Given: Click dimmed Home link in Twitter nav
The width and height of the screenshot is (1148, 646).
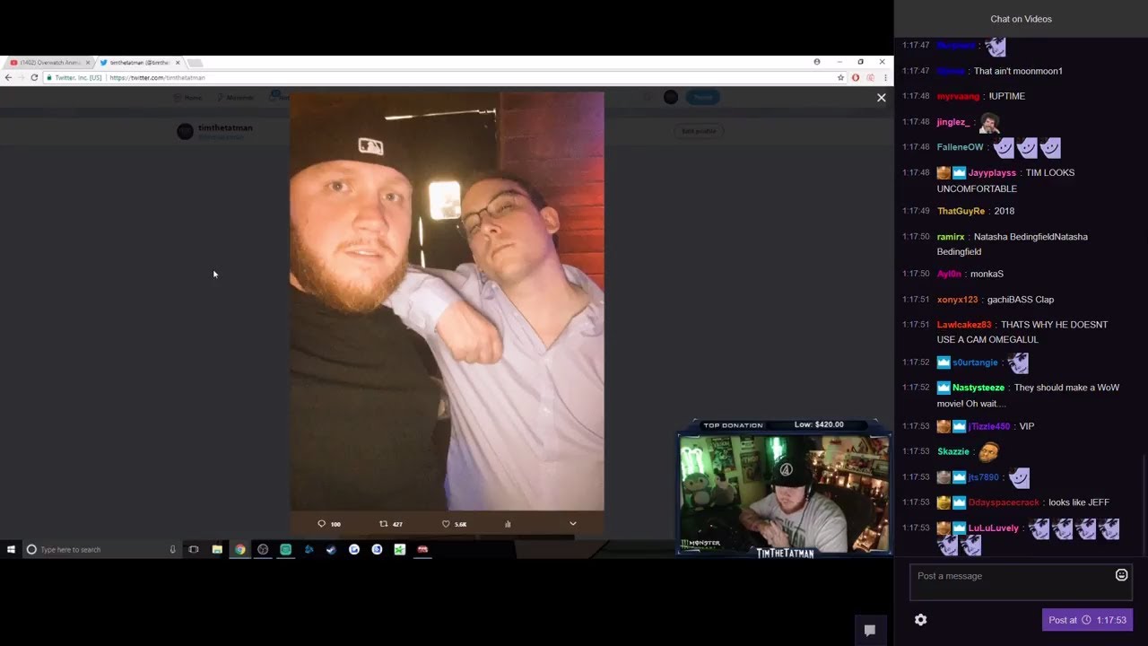Looking at the screenshot, I should (x=188, y=97).
